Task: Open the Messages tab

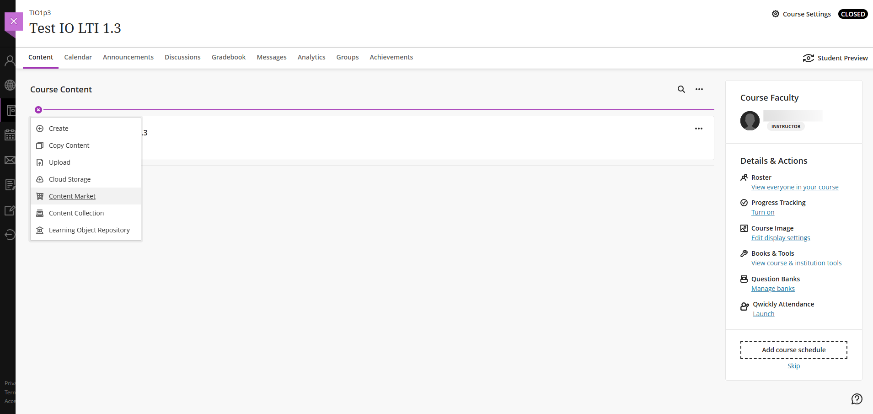Action: point(272,57)
